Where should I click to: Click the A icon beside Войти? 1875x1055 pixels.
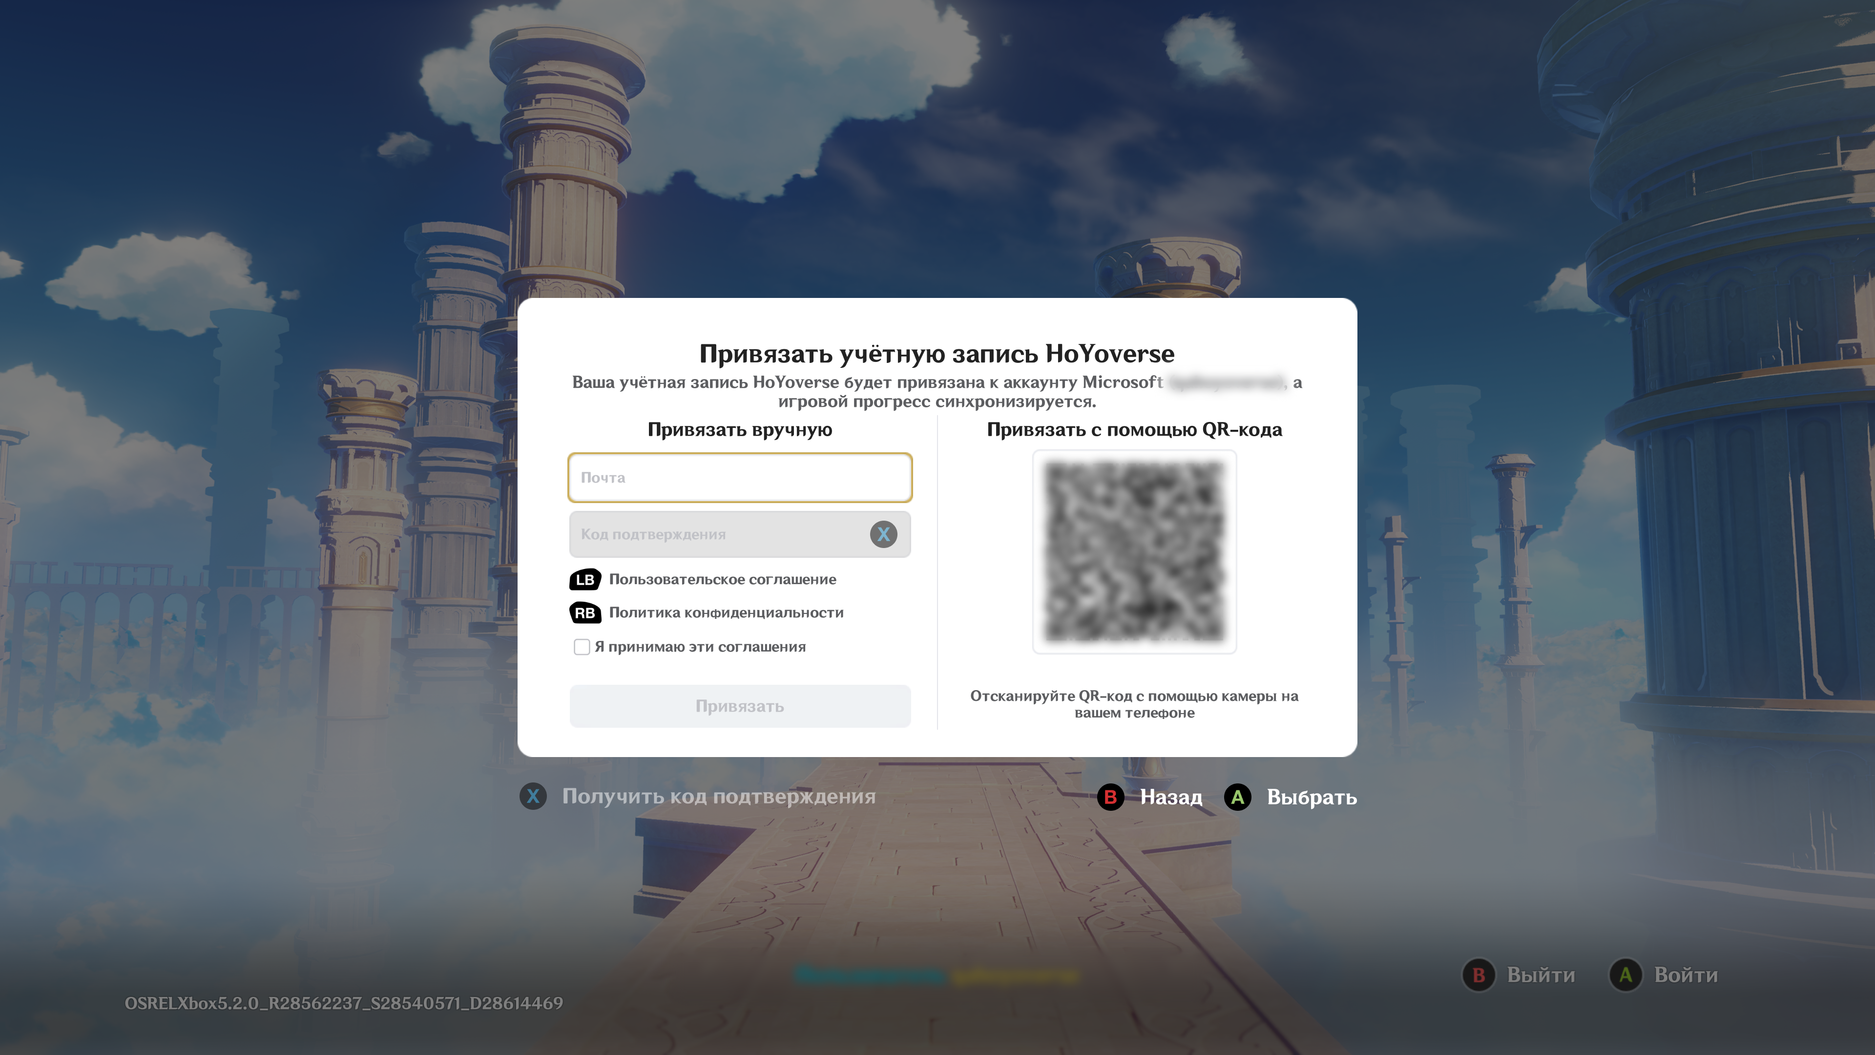[1626, 975]
